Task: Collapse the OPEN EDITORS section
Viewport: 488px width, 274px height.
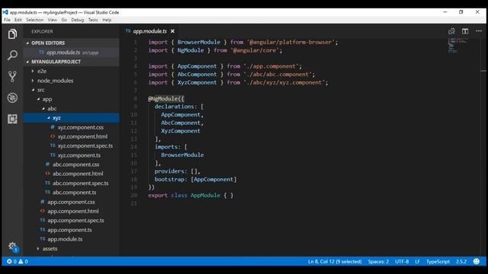Action: click(x=72, y=43)
